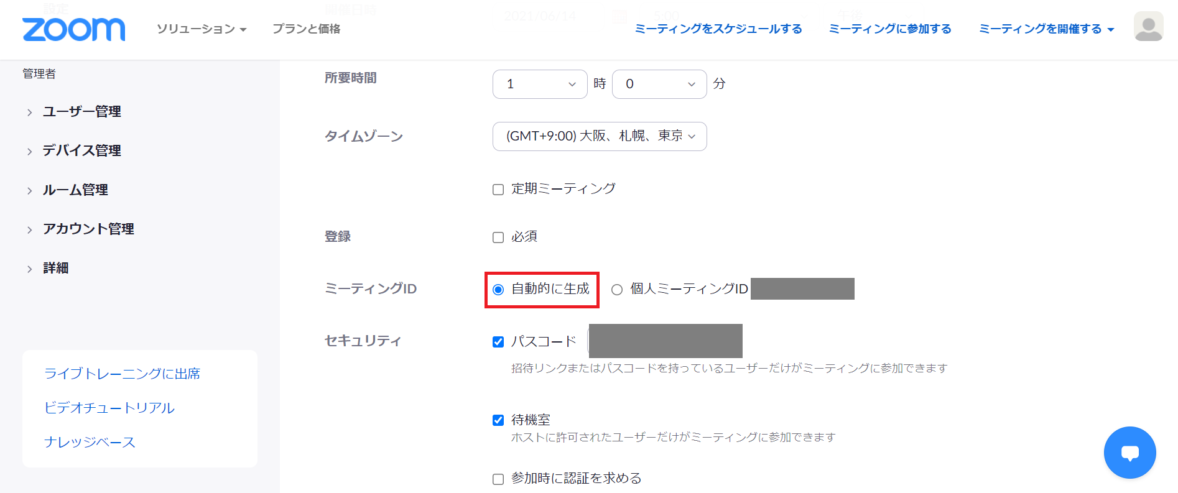Open the タイムゾーン dropdown
Screen dimensions: 1178x493
point(599,136)
